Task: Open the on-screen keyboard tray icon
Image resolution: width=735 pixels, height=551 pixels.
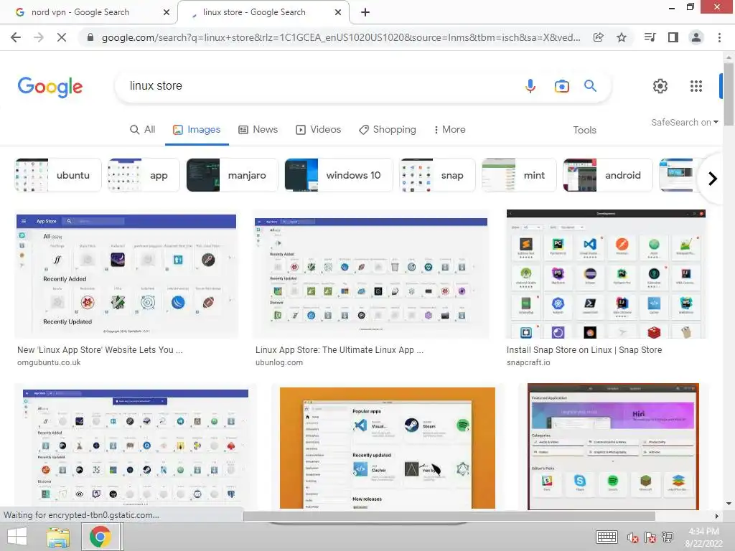Action: click(607, 537)
